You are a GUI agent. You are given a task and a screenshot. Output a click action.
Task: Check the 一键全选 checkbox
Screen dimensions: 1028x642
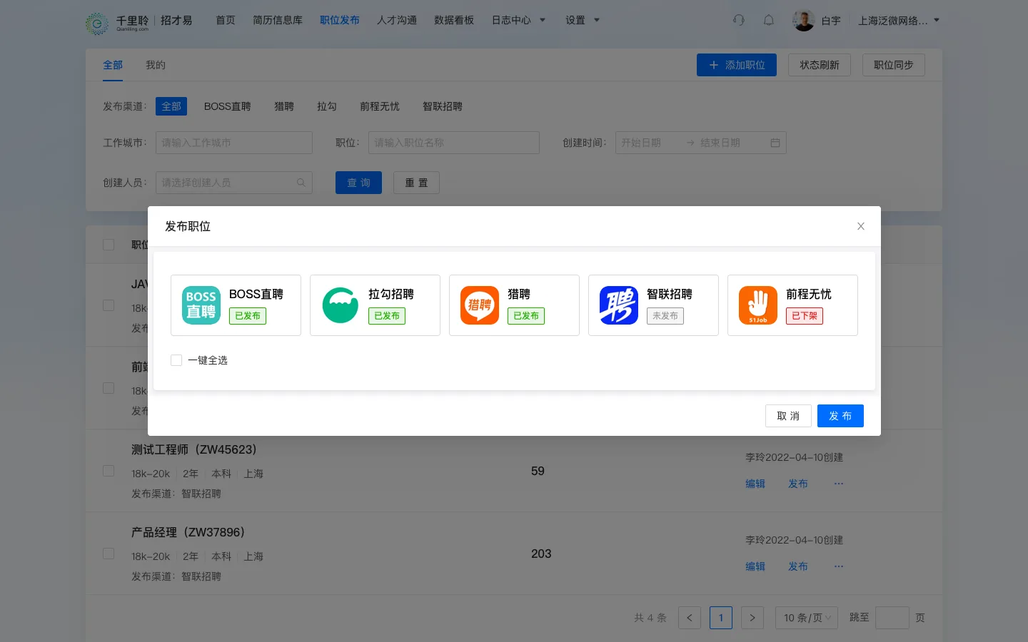tap(176, 360)
